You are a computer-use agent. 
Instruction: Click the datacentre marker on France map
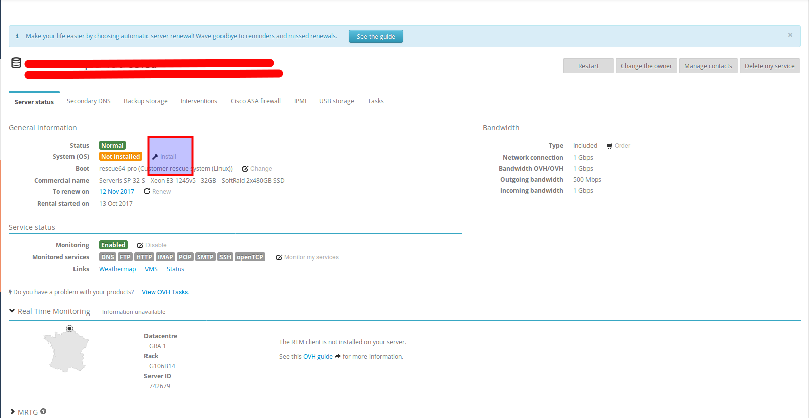coord(70,329)
